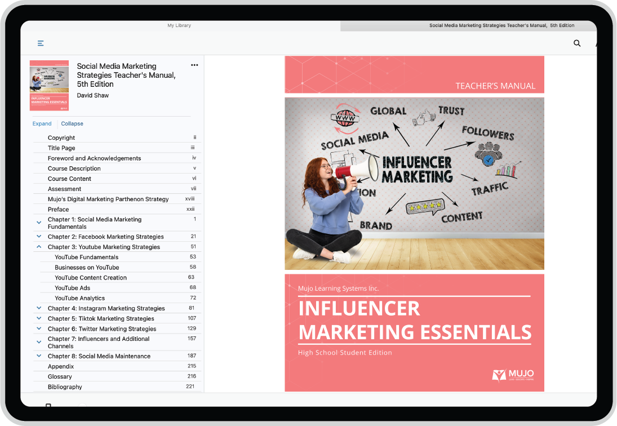The image size is (617, 426).
Task: Open Foreword and Acknowledgements
Action: 95,158
